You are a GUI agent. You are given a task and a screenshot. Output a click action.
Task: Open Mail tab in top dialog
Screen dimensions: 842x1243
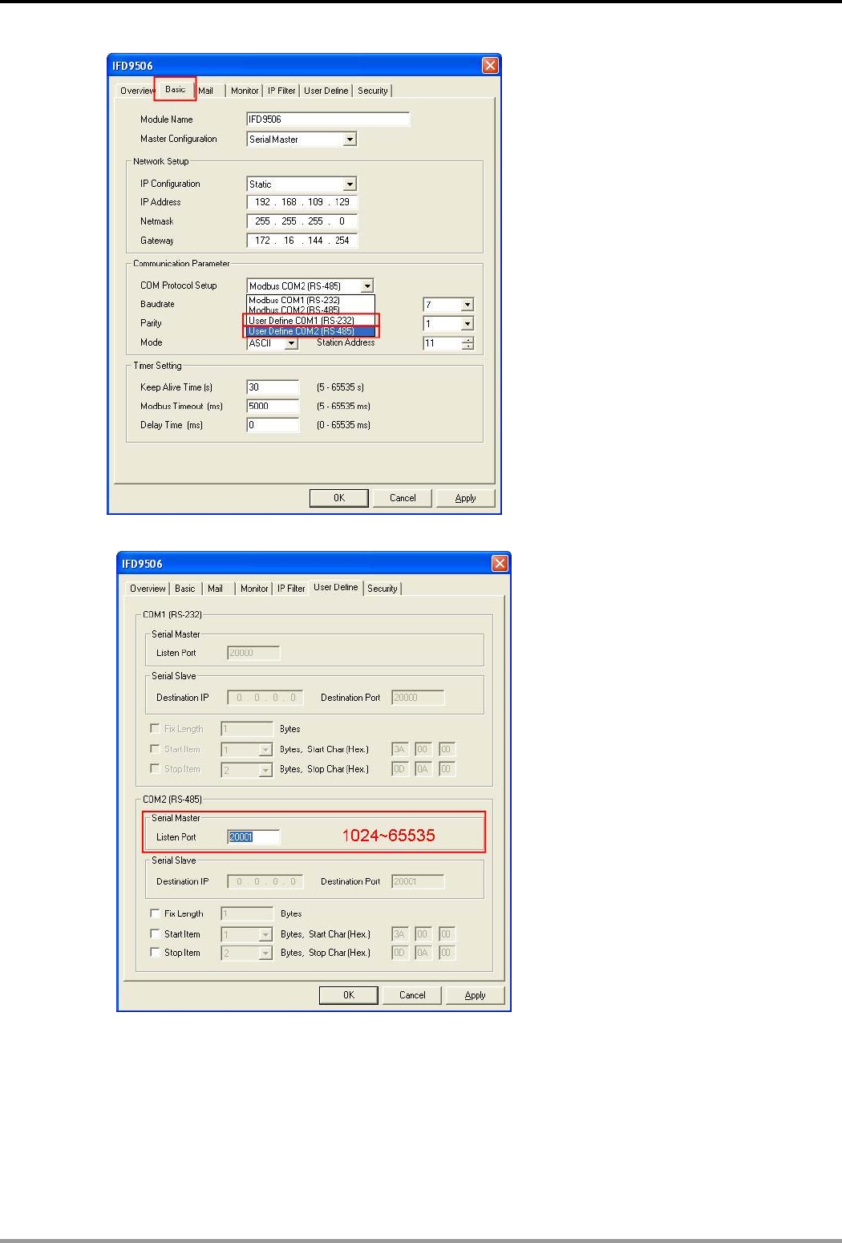tap(206, 91)
